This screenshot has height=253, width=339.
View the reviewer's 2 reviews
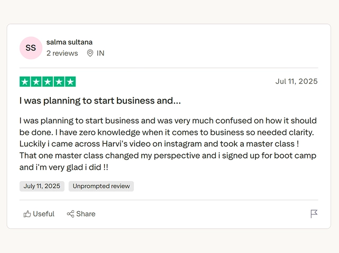pyautogui.click(x=62, y=53)
